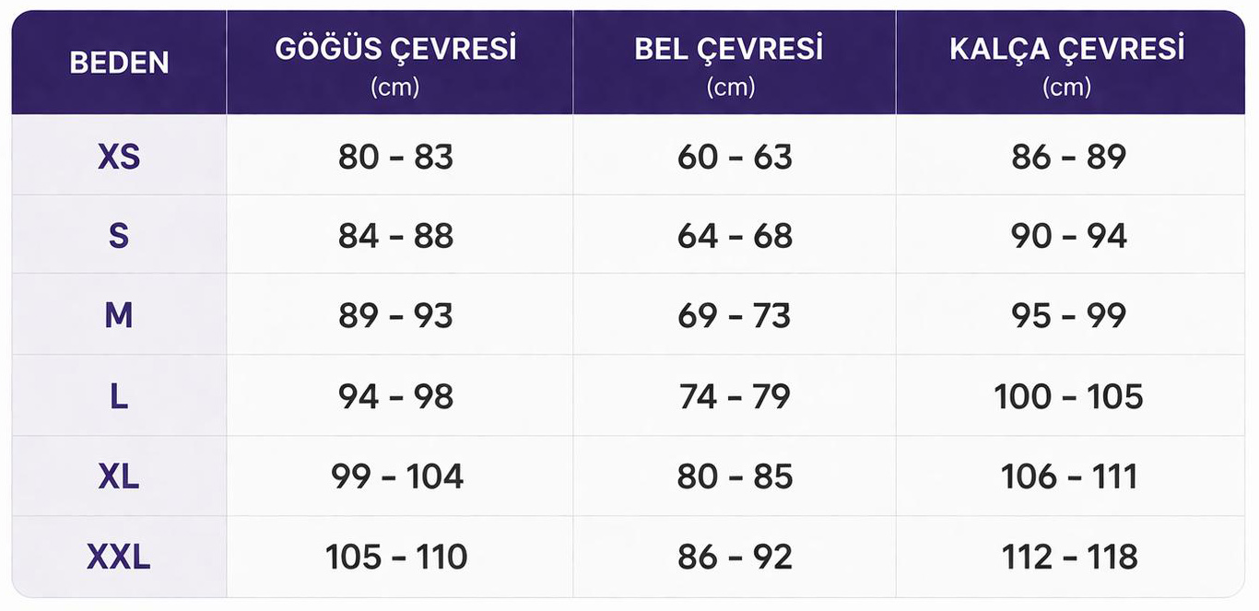Image resolution: width=1259 pixels, height=611 pixels.
Task: Click the XXL waist value 86 - 92
Action: point(735,557)
